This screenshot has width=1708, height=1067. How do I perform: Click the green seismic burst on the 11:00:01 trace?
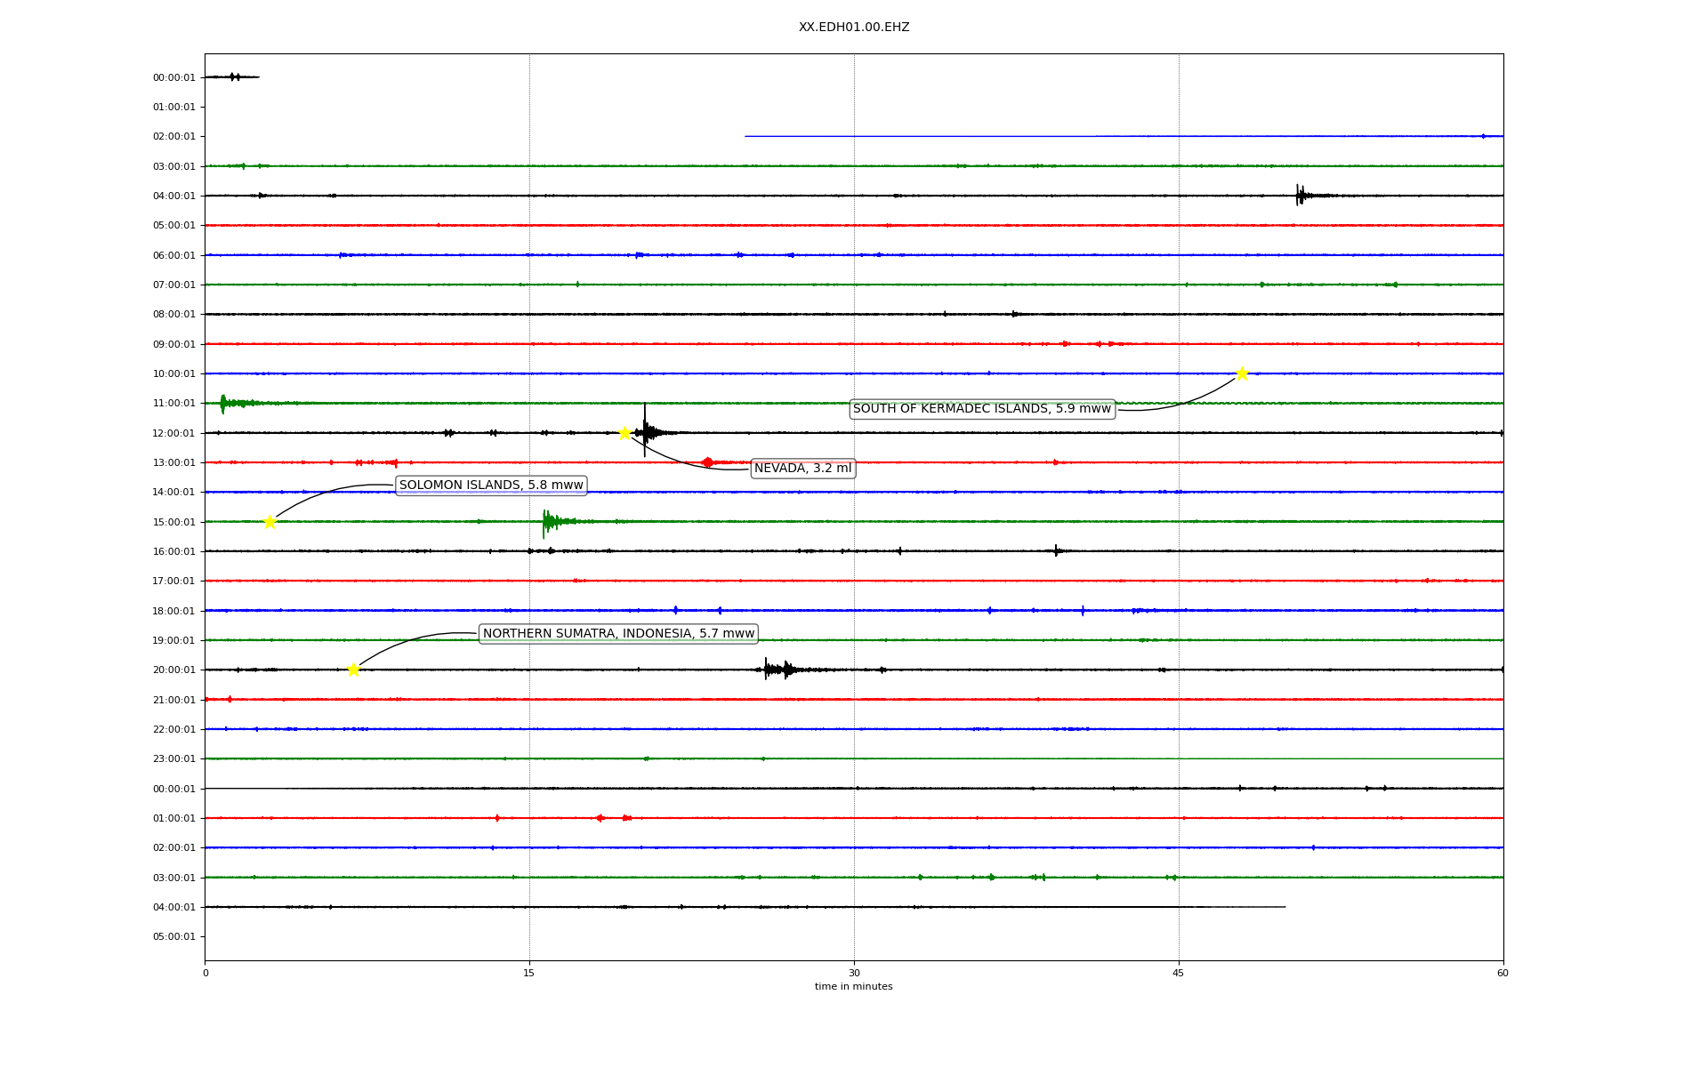224,404
